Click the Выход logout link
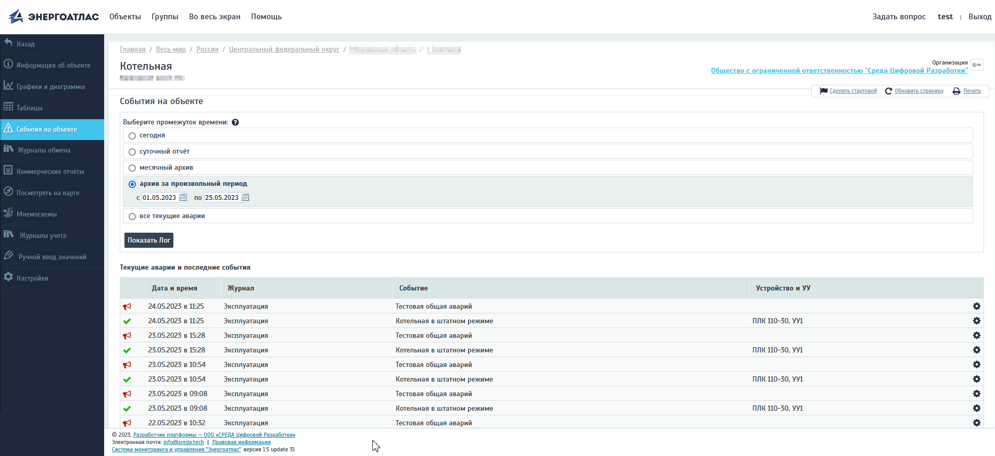This screenshot has width=995, height=456. (979, 17)
